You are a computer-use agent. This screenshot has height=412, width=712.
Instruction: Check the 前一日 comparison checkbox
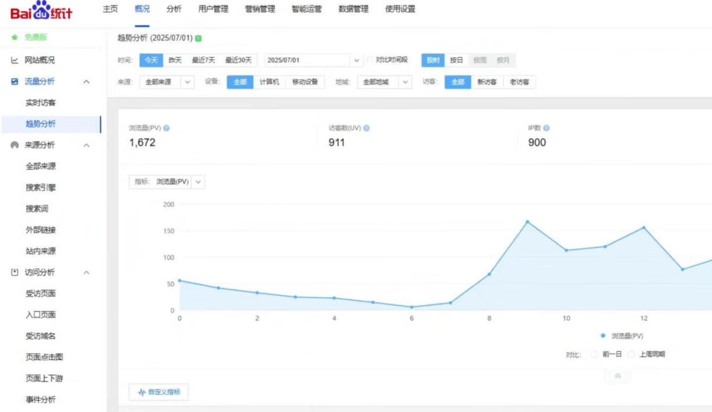pyautogui.click(x=594, y=354)
